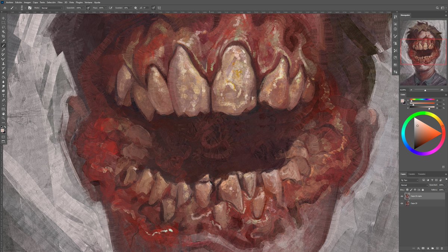This screenshot has width=448, height=252.
Task: Click the hue slider in Color panel
Action: [x=422, y=99]
